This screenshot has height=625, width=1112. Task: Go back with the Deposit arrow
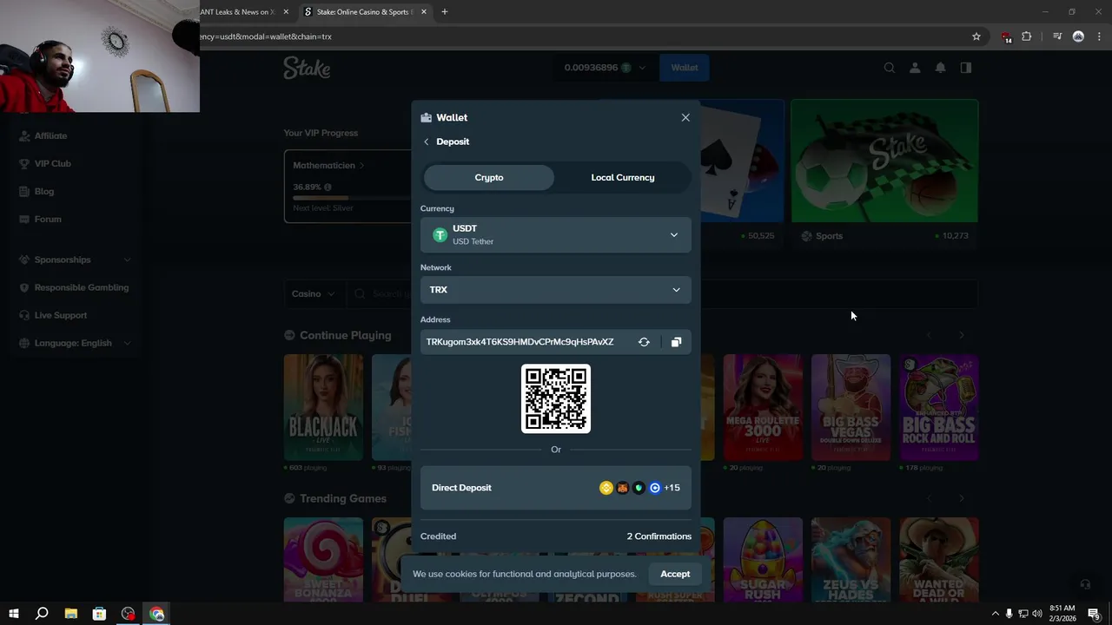426,141
